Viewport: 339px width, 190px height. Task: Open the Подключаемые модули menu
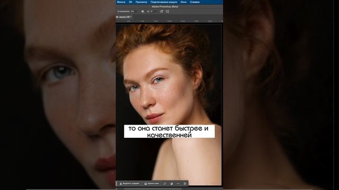(x=164, y=2)
